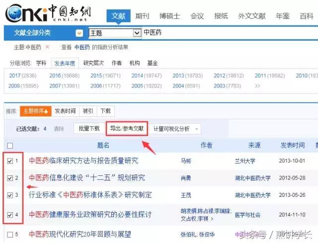318x243 pixels.
Task: Toggle the select-all checkbox in table header
Action: pos(10,146)
